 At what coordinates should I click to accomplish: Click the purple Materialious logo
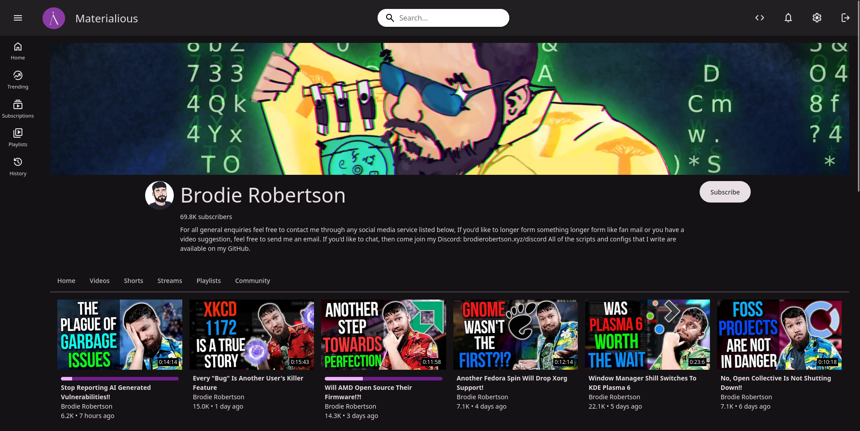coord(54,18)
